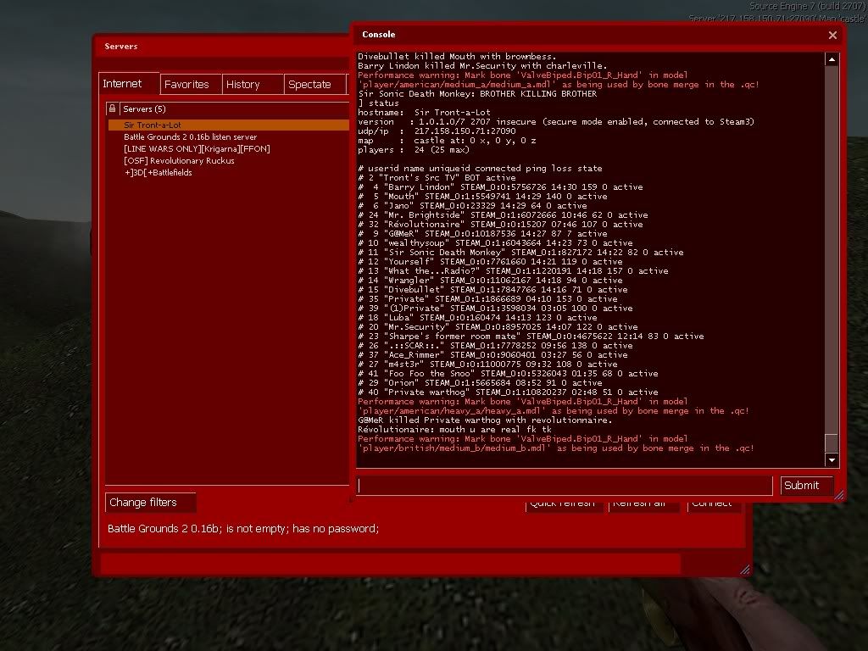This screenshot has width=868, height=651.
Task: Click the "Sir Sonic Death Monkey" status line
Action: [x=520, y=252]
